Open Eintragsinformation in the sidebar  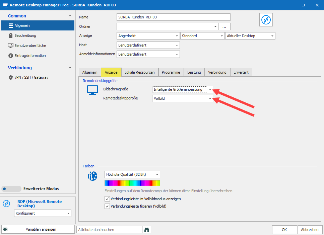(x=30, y=56)
